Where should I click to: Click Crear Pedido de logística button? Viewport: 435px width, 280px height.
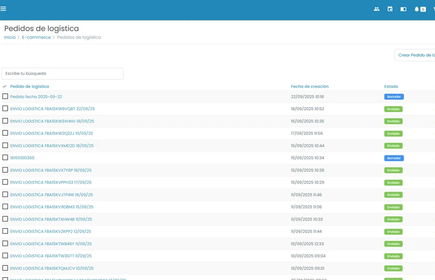click(415, 55)
